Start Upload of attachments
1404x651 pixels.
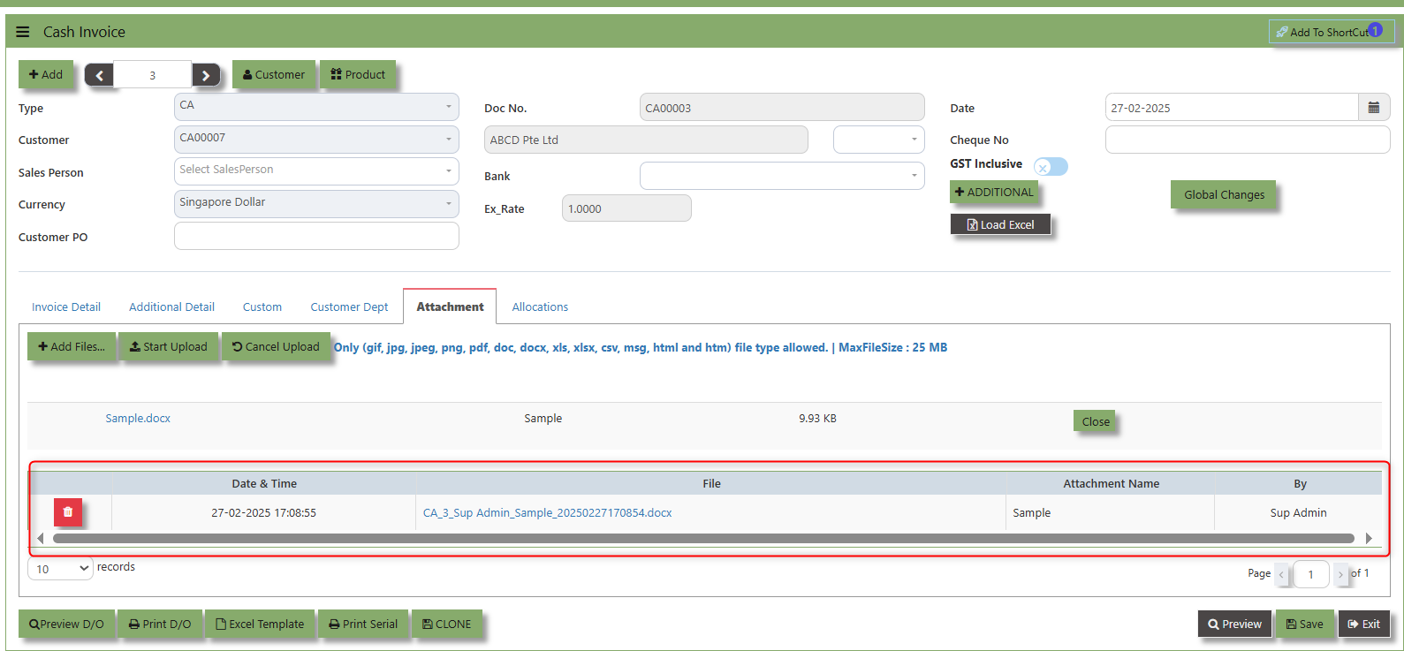pos(168,346)
